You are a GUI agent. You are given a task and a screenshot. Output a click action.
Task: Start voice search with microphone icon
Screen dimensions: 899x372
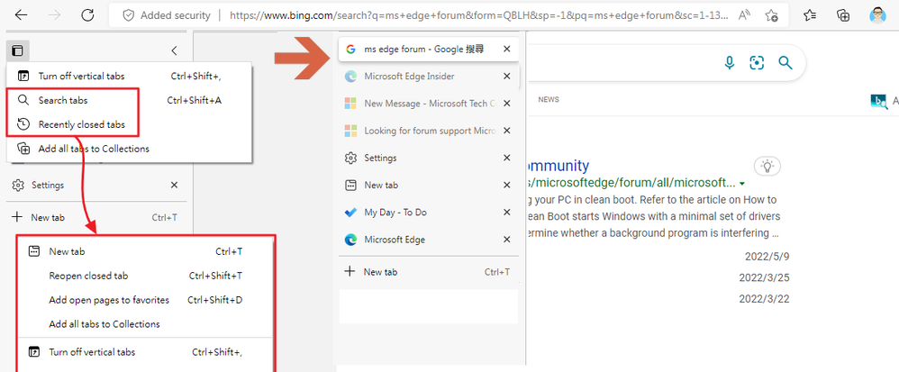730,63
